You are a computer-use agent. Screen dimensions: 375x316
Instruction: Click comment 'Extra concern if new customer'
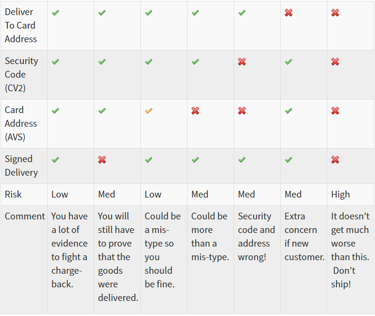tap(304, 236)
